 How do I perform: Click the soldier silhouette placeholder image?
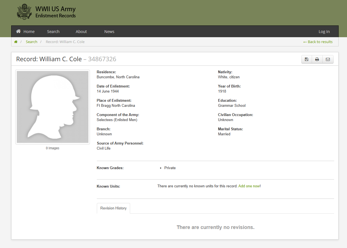53,107
